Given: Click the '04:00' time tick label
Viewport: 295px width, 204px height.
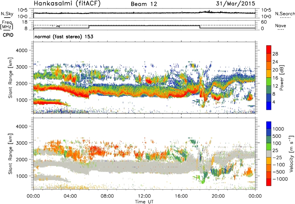Looking at the screenshot, I should tap(70, 196).
